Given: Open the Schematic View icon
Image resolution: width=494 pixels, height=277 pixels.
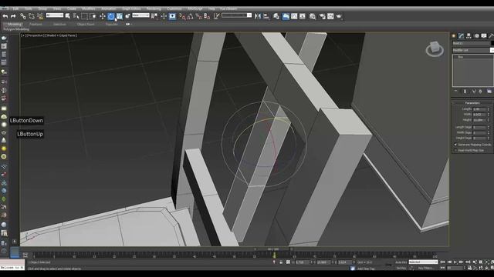Looking at the screenshot, I should pyautogui.click(x=302, y=16).
